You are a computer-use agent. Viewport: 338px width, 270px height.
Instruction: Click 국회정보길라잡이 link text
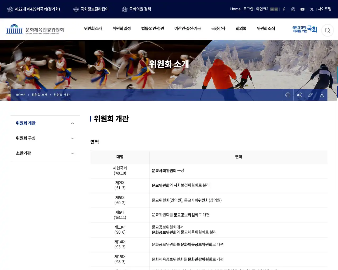[x=95, y=9]
